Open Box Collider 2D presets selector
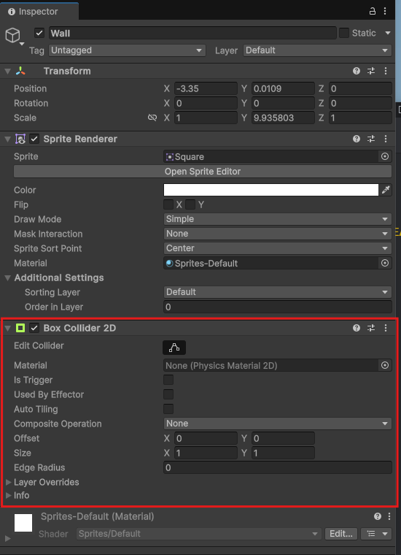This screenshot has width=401, height=555. tap(371, 328)
